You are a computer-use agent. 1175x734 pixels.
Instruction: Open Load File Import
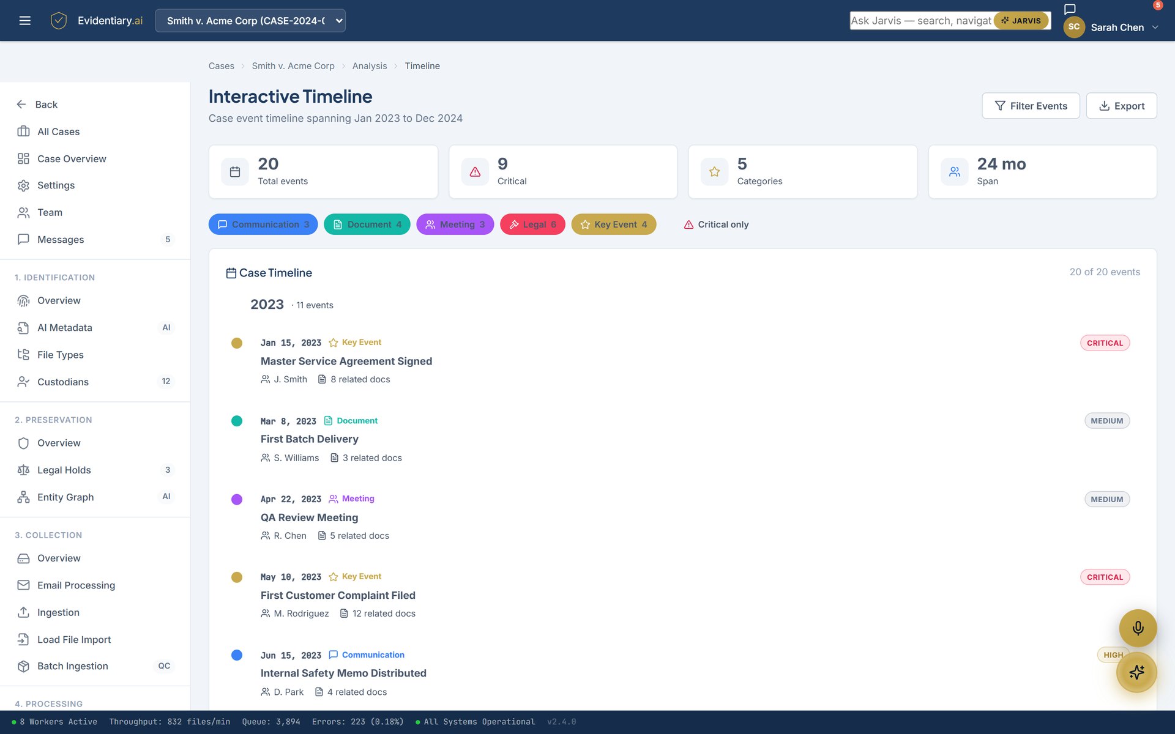click(95, 640)
